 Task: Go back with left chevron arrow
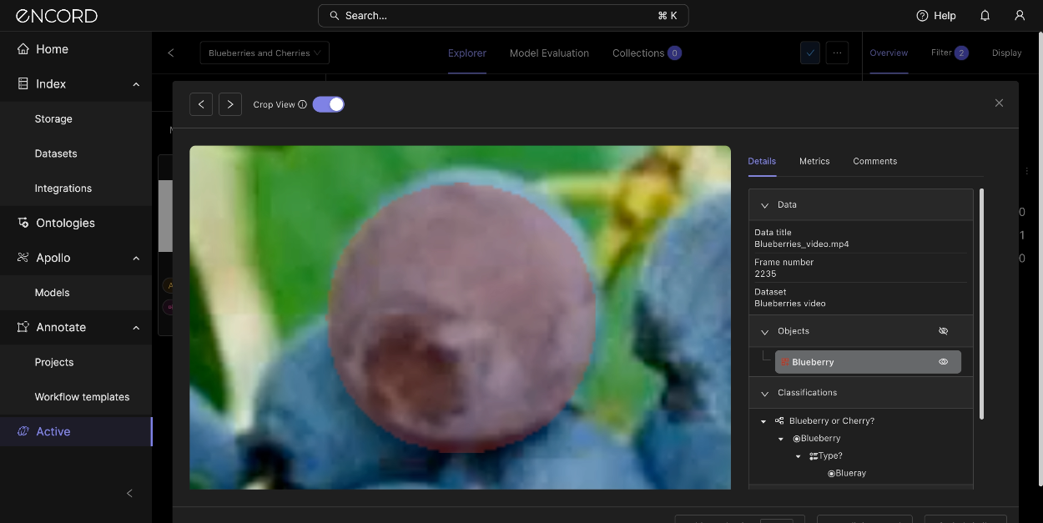point(171,53)
